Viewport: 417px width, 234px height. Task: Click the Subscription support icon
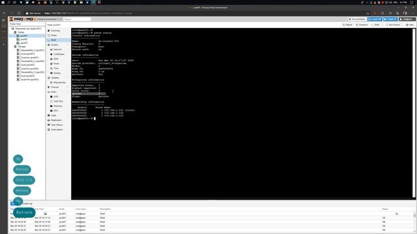[49, 130]
